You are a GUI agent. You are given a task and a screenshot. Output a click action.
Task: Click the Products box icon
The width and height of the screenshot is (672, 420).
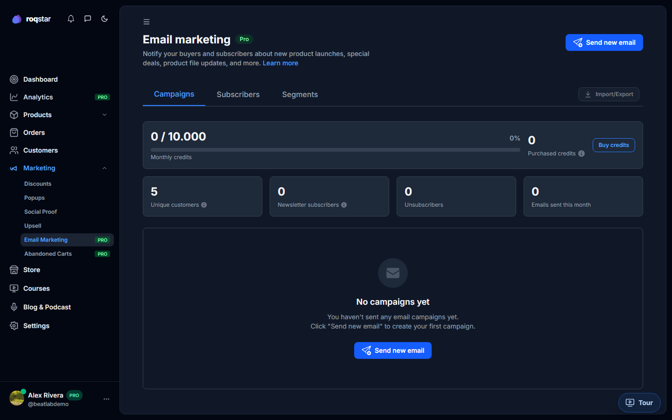14,115
